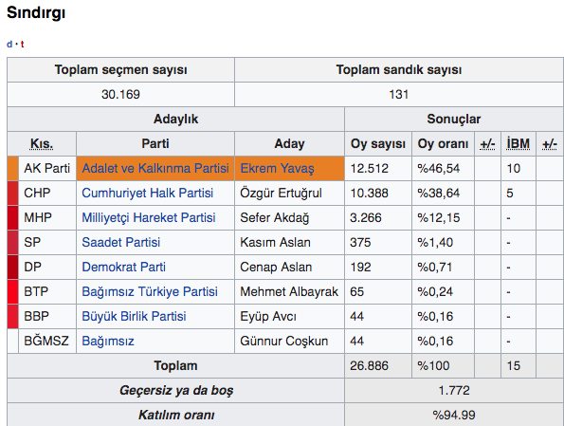Image resolution: width=564 pixels, height=426 pixels.
Task: Click candidate name Mehmet Albayrak
Action: point(289,291)
